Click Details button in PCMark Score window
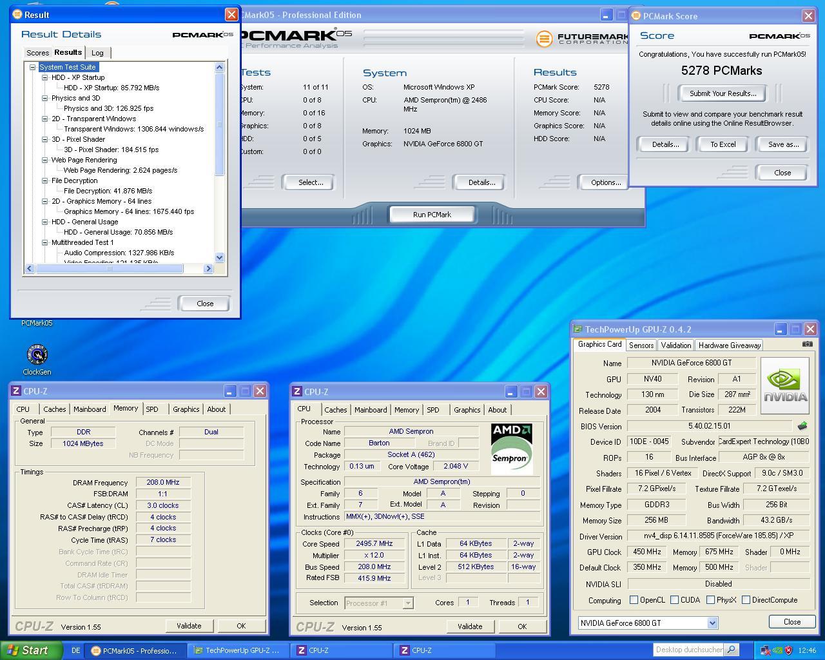 pos(665,144)
